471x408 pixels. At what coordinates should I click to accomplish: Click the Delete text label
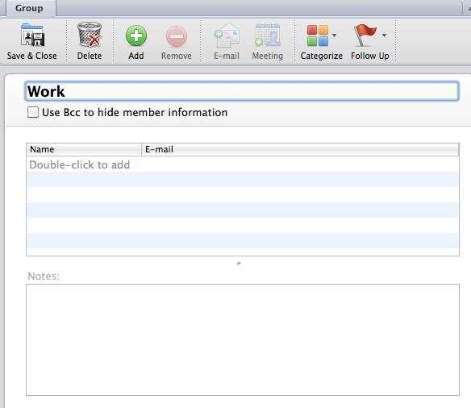pyautogui.click(x=90, y=56)
